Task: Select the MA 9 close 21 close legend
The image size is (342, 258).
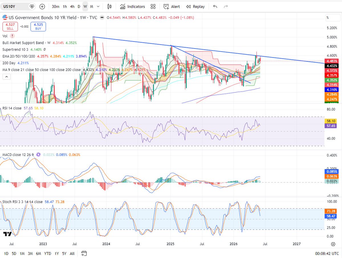Action: coord(41,70)
